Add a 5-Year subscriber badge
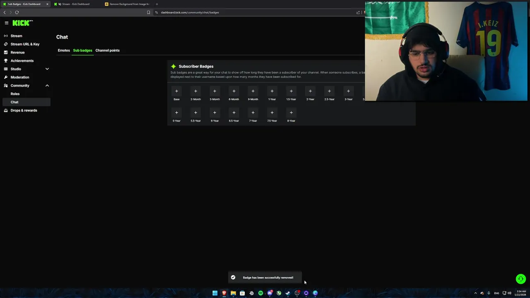The width and height of the screenshot is (530, 298). tap(176, 113)
